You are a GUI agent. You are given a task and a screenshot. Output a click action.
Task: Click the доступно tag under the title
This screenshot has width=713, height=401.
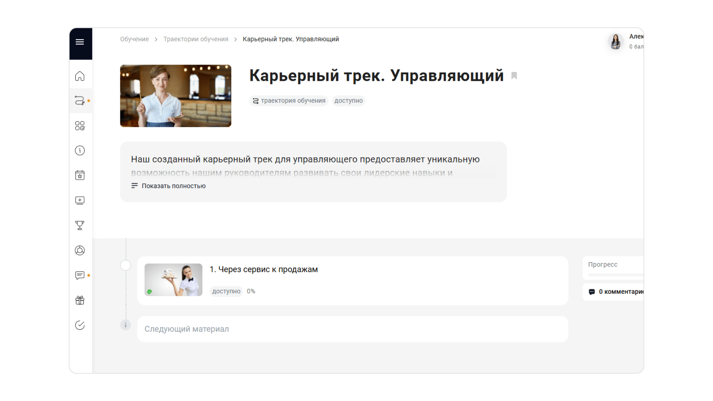[x=348, y=101]
